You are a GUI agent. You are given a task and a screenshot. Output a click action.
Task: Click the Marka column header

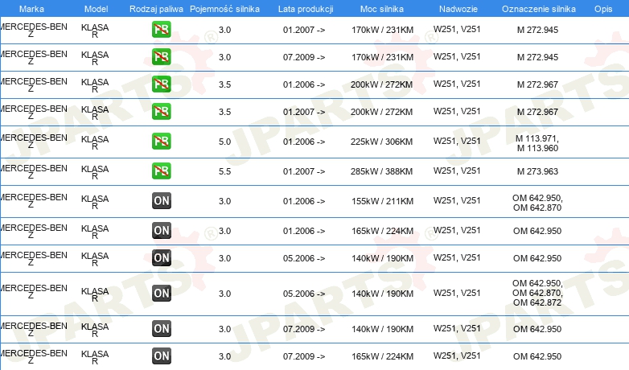(x=31, y=9)
